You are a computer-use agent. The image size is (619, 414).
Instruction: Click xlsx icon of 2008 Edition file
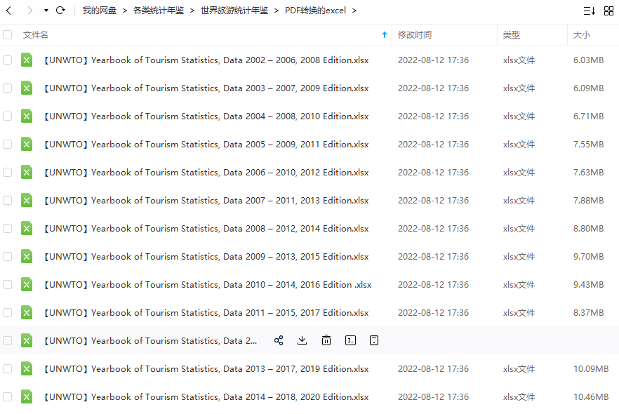[27, 60]
